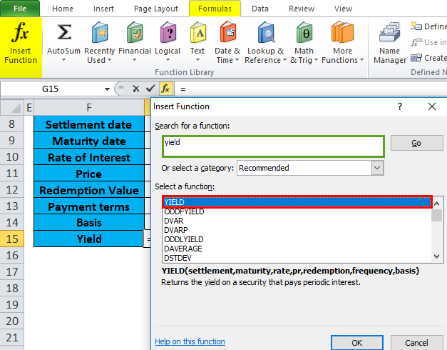Click the Insert Function fx ribbon button
Image resolution: width=447 pixels, height=350 pixels.
(21, 47)
